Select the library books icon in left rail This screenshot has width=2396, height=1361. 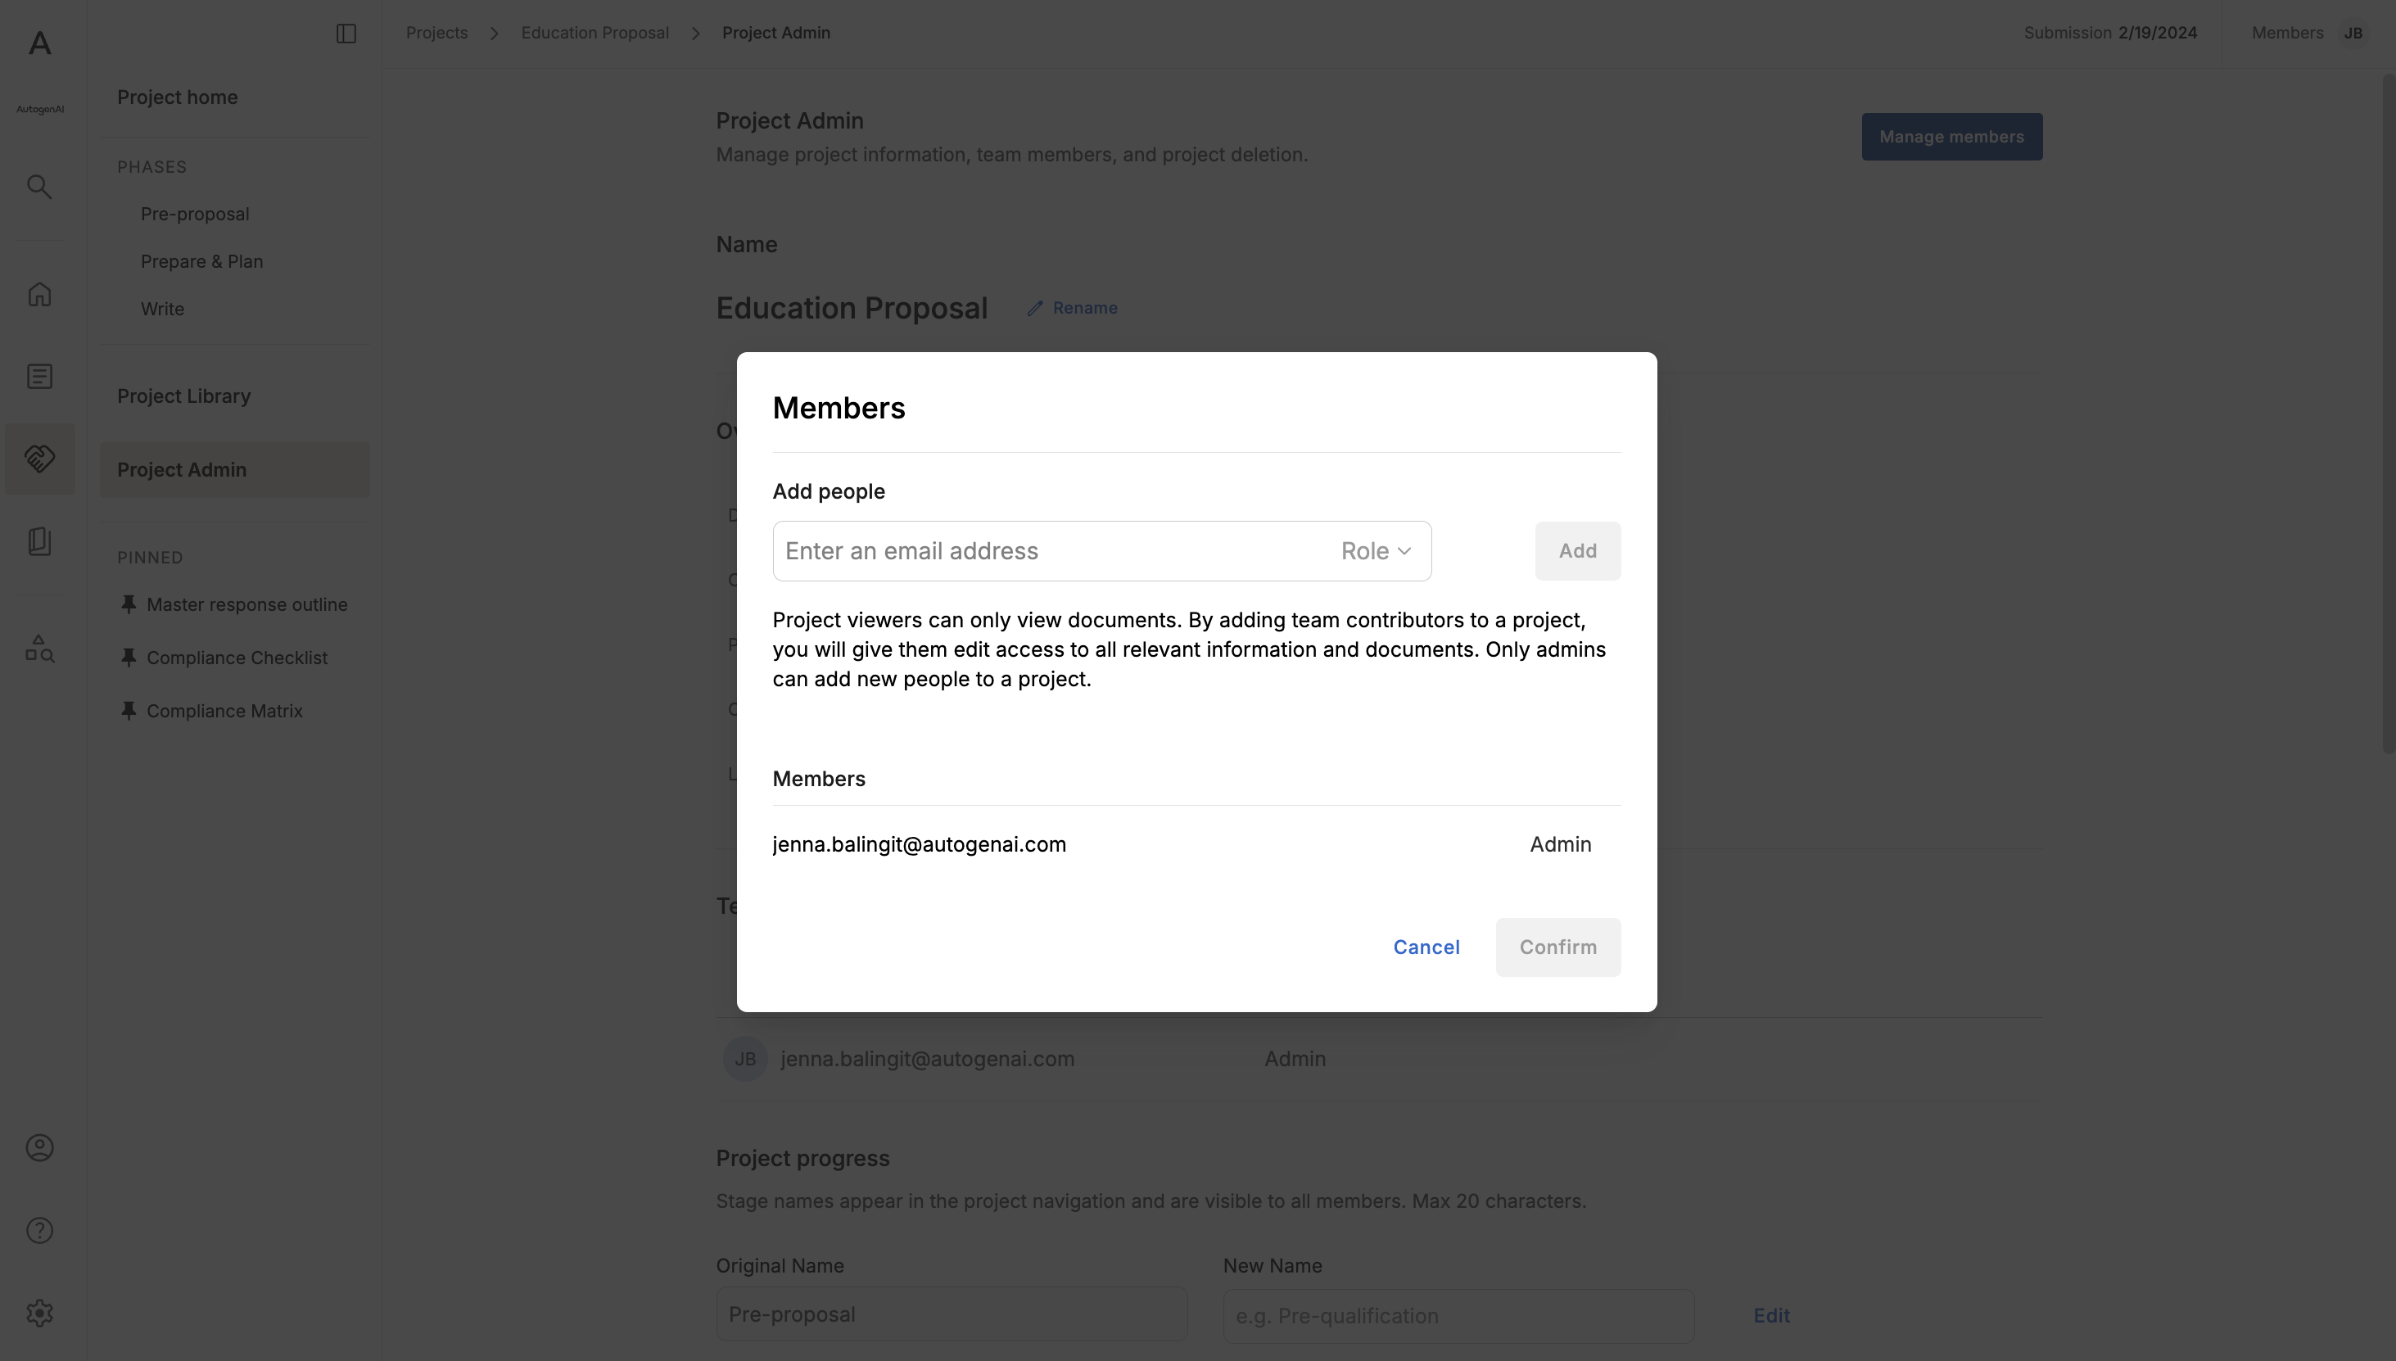coord(39,541)
